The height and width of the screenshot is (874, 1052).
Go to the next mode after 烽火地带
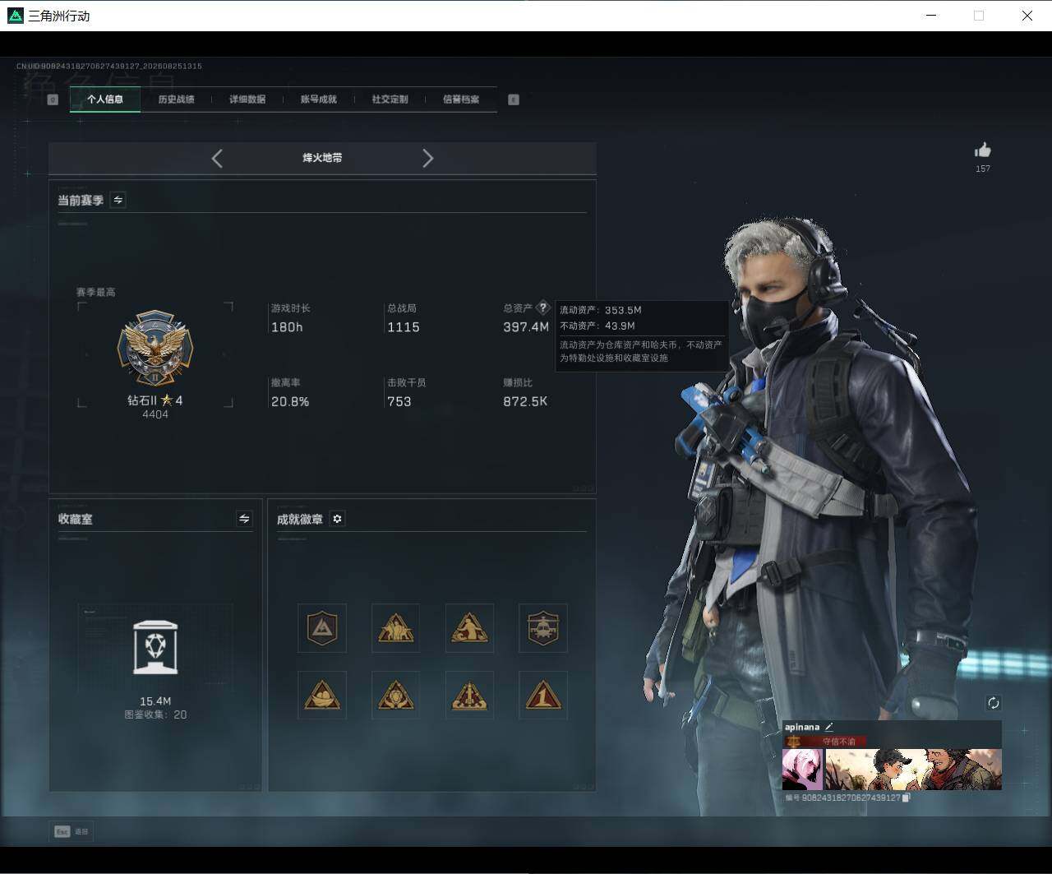tap(427, 158)
